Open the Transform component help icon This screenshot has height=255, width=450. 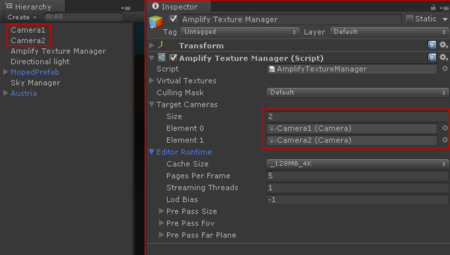coord(432,45)
